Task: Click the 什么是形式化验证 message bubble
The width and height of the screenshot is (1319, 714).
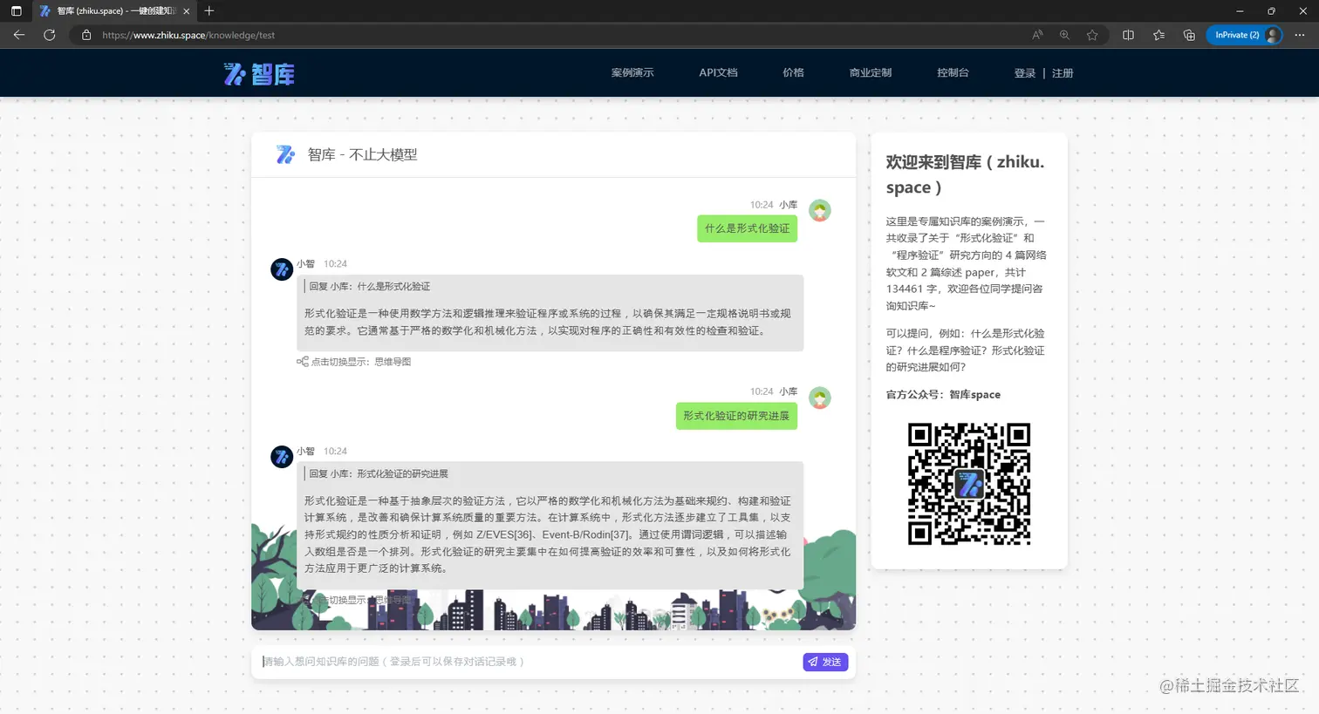Action: coord(747,228)
